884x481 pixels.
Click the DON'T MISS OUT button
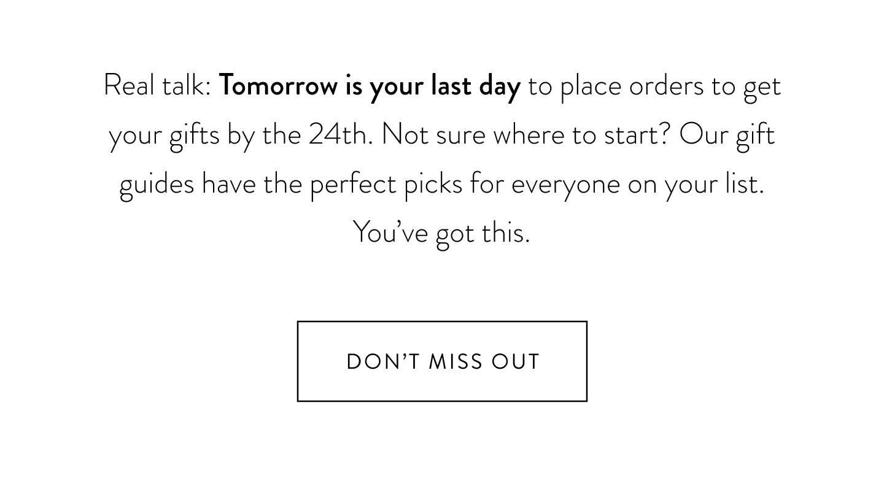442,361
